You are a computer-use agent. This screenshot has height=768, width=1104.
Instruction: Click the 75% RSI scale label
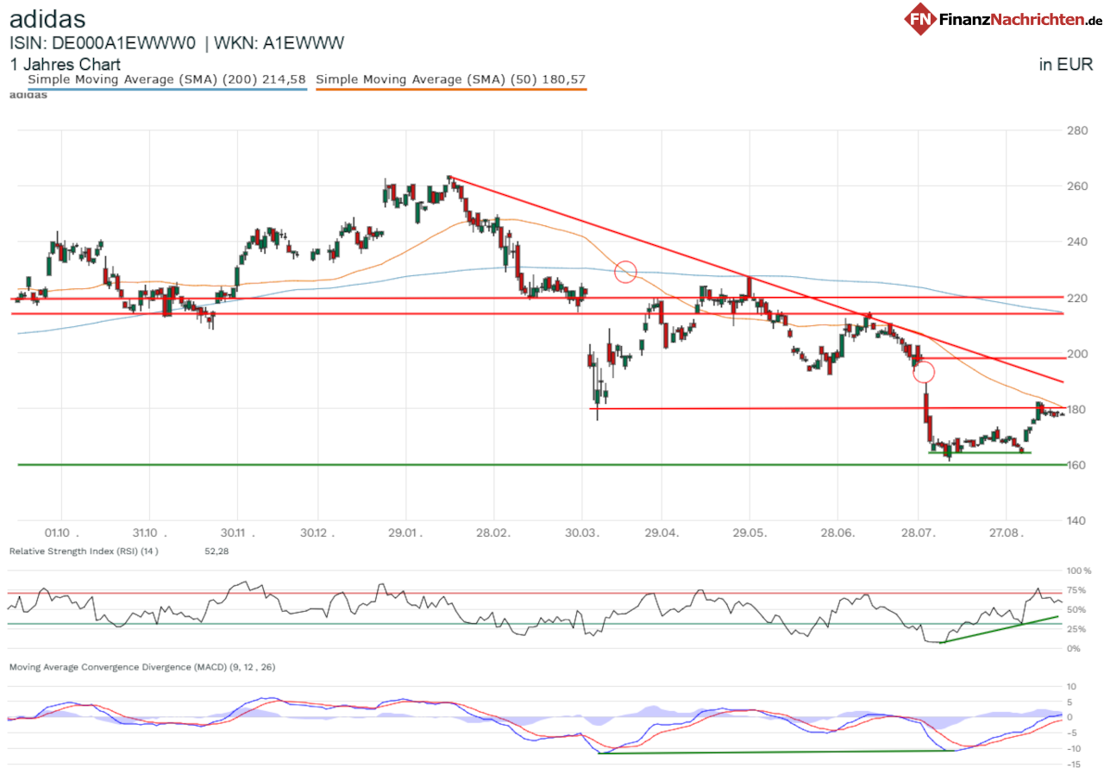pyautogui.click(x=1075, y=590)
